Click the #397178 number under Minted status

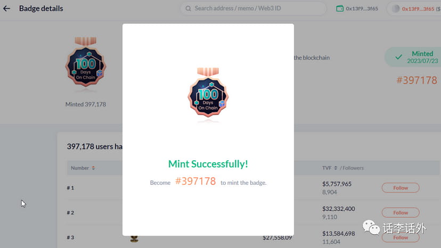(417, 80)
